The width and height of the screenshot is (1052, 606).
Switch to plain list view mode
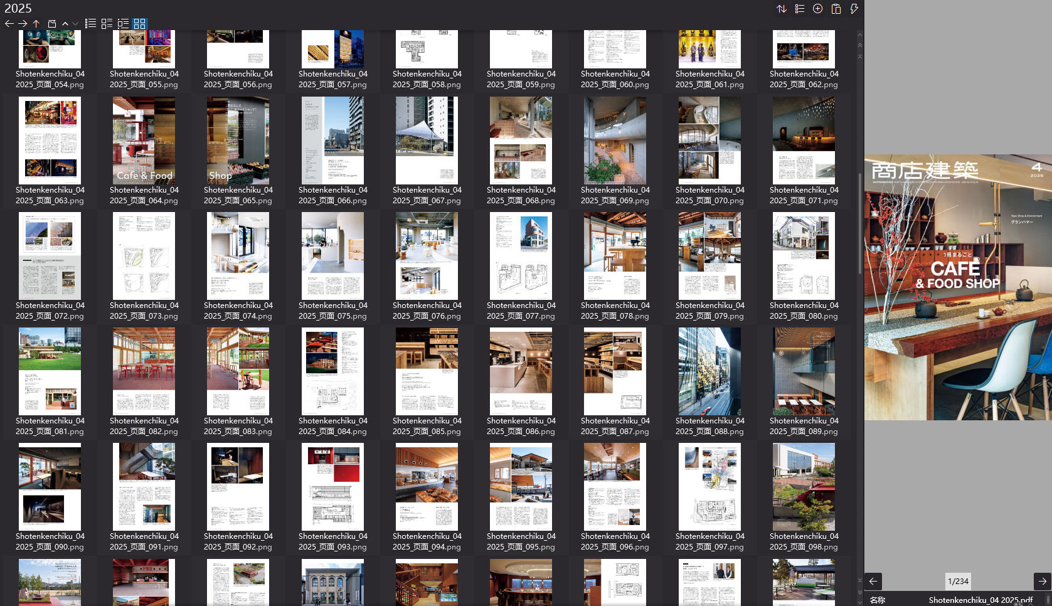click(x=90, y=24)
